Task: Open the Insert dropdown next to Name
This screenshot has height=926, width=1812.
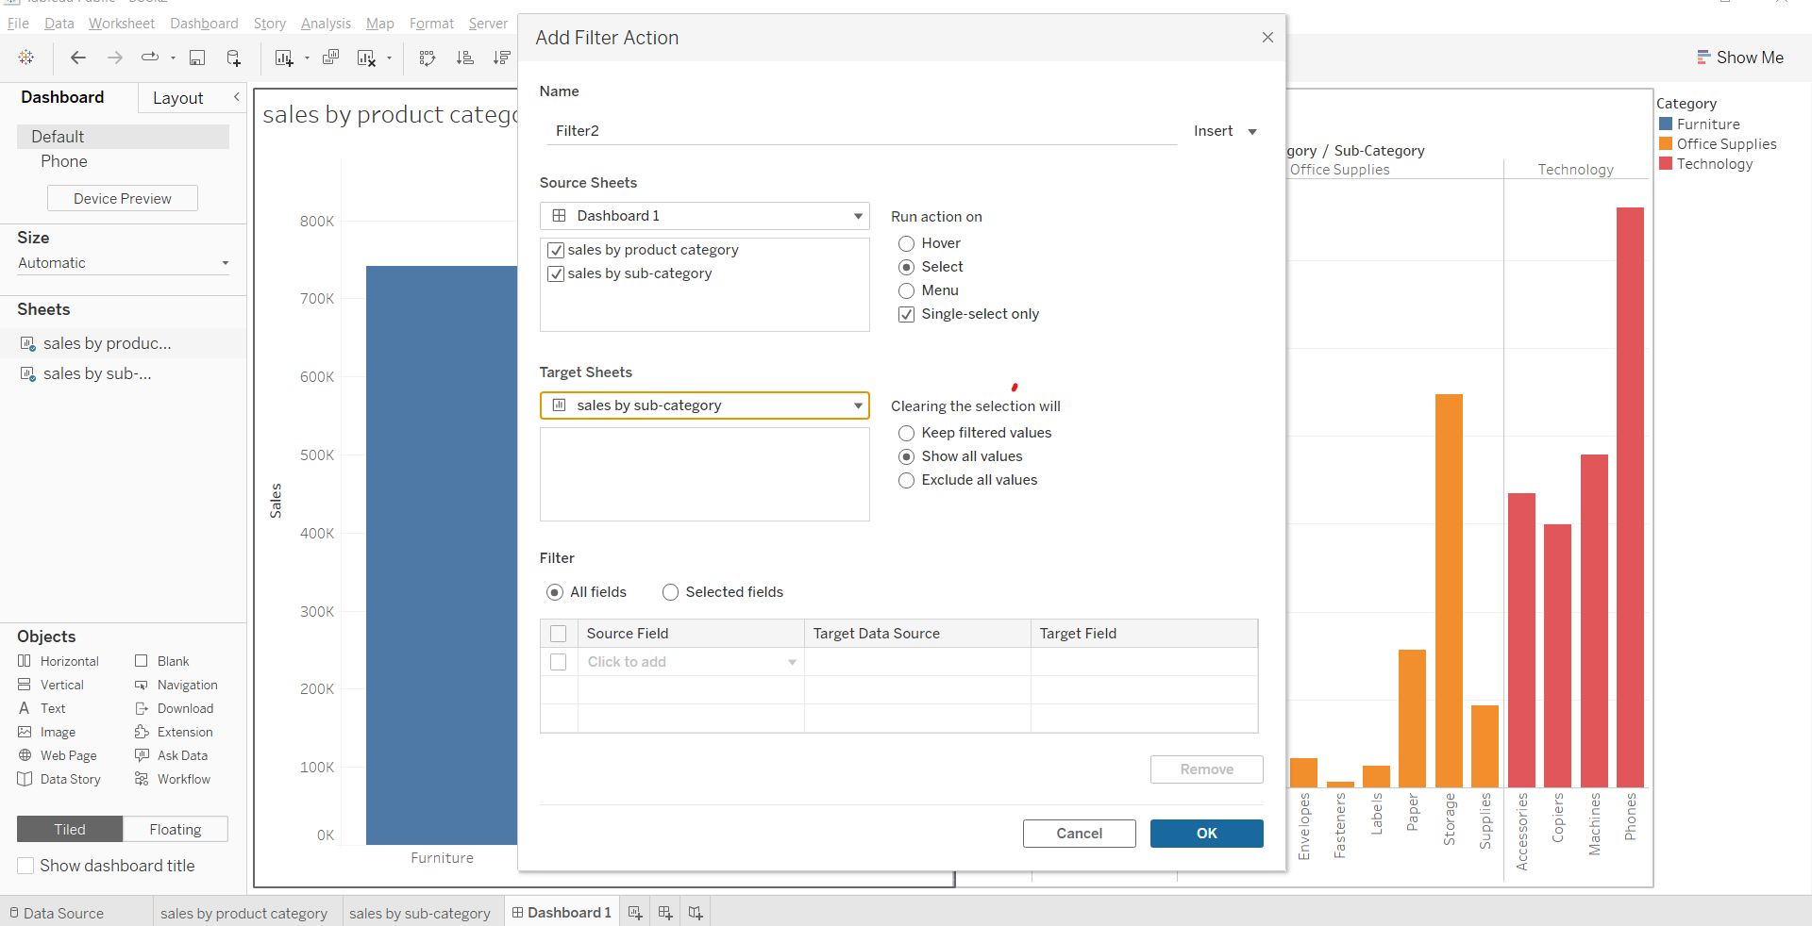Action: [1225, 131]
